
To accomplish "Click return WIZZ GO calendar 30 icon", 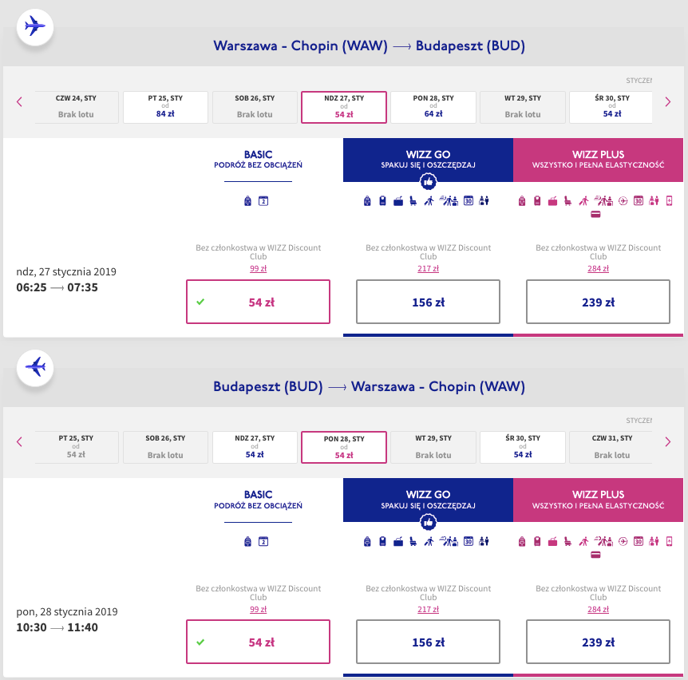I will (469, 541).
